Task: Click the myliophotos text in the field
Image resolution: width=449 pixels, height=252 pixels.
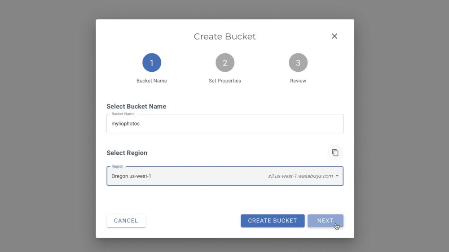Action: coord(126,124)
